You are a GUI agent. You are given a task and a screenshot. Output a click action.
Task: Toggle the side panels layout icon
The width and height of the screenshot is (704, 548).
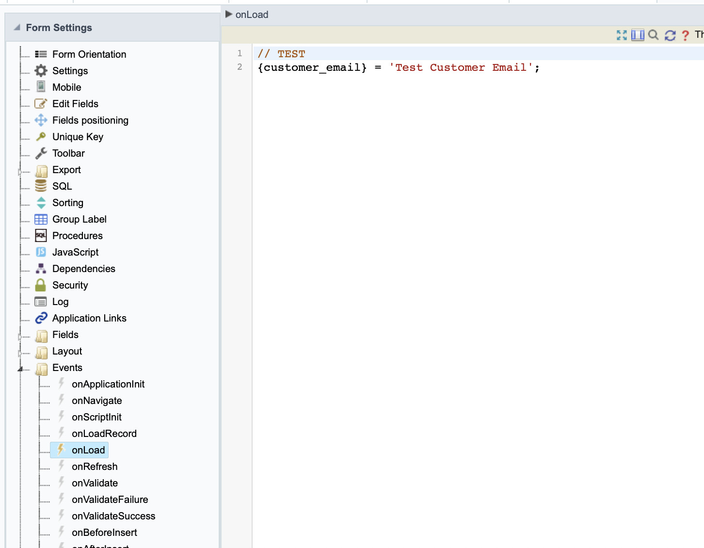(x=638, y=35)
